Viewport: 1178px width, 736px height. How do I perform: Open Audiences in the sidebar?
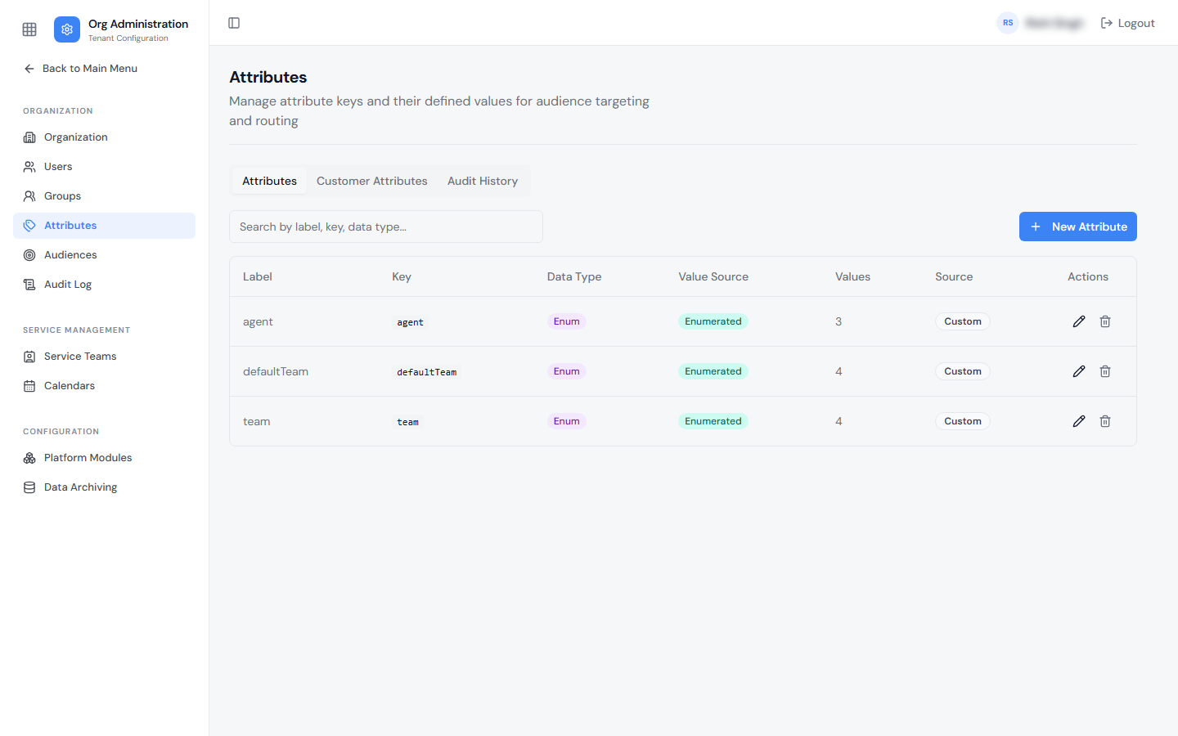104,255
